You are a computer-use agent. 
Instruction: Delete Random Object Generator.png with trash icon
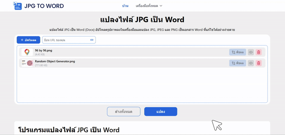(259, 63)
